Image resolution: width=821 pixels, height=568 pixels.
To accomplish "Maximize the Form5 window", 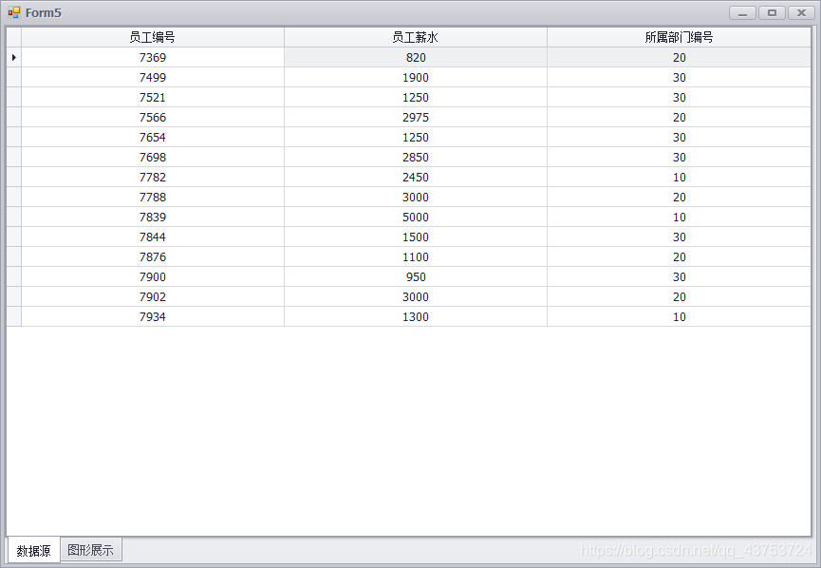I will 772,12.
